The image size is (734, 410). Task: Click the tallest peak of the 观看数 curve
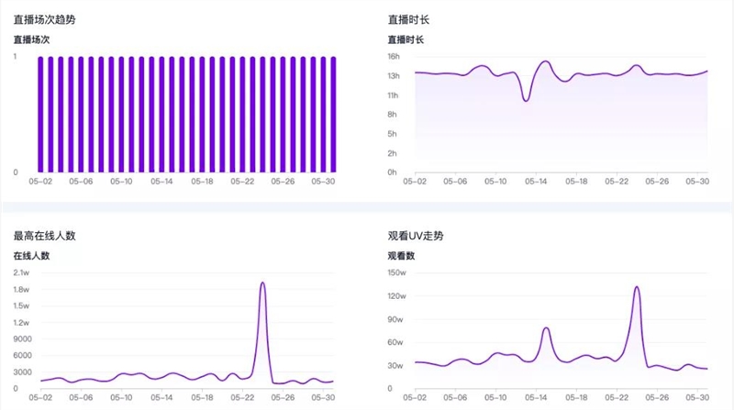click(x=637, y=287)
